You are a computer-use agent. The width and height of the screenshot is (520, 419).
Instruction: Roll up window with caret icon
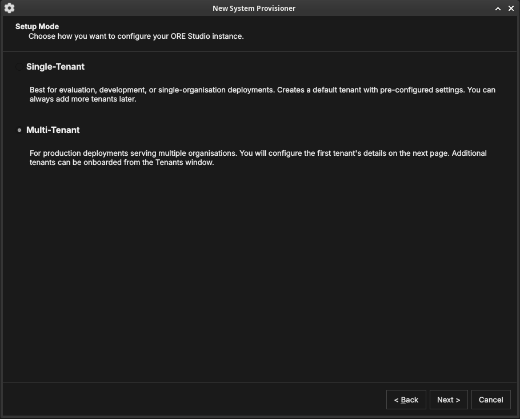tap(498, 9)
